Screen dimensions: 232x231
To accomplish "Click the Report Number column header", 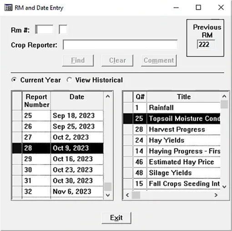I will pos(36,101).
